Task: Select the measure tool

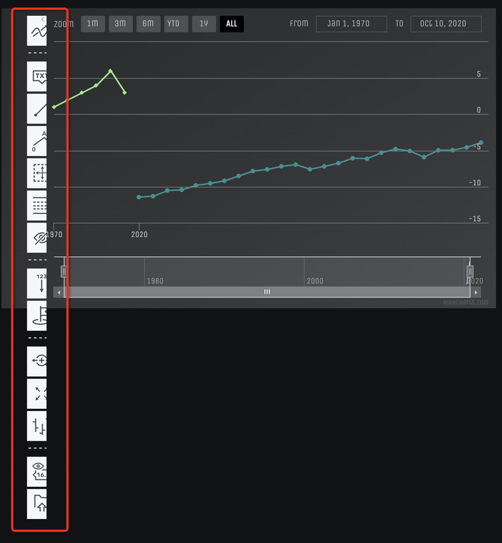Action: [x=37, y=173]
